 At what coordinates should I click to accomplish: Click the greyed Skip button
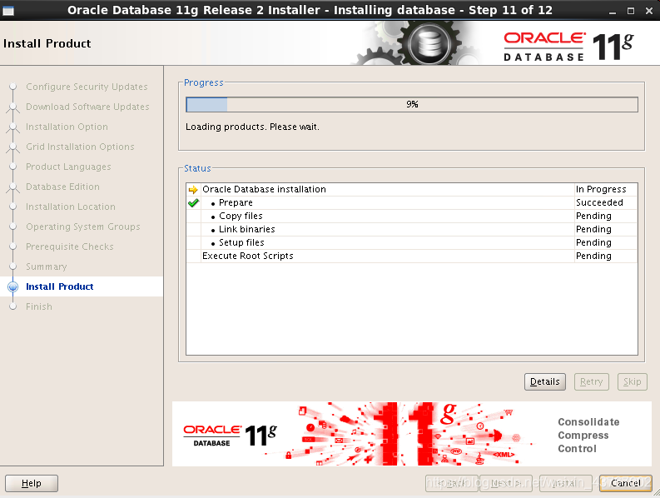[632, 381]
